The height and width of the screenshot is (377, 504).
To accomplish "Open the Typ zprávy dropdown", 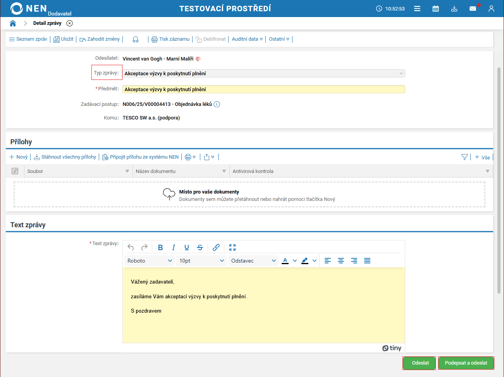I will pos(264,73).
